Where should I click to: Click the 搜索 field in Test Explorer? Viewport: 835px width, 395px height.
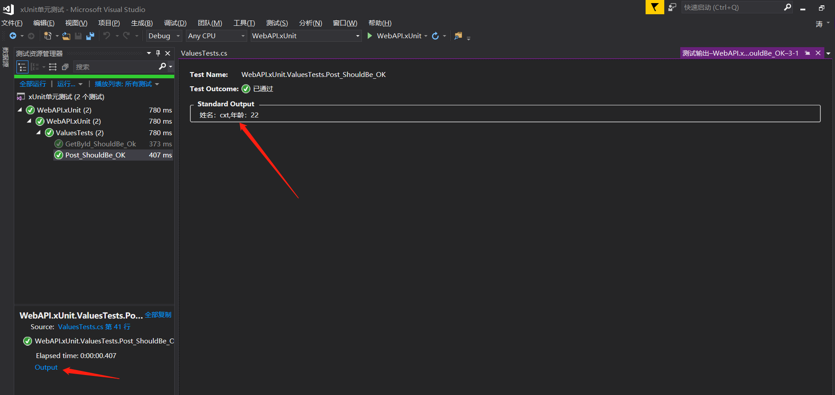click(116, 67)
